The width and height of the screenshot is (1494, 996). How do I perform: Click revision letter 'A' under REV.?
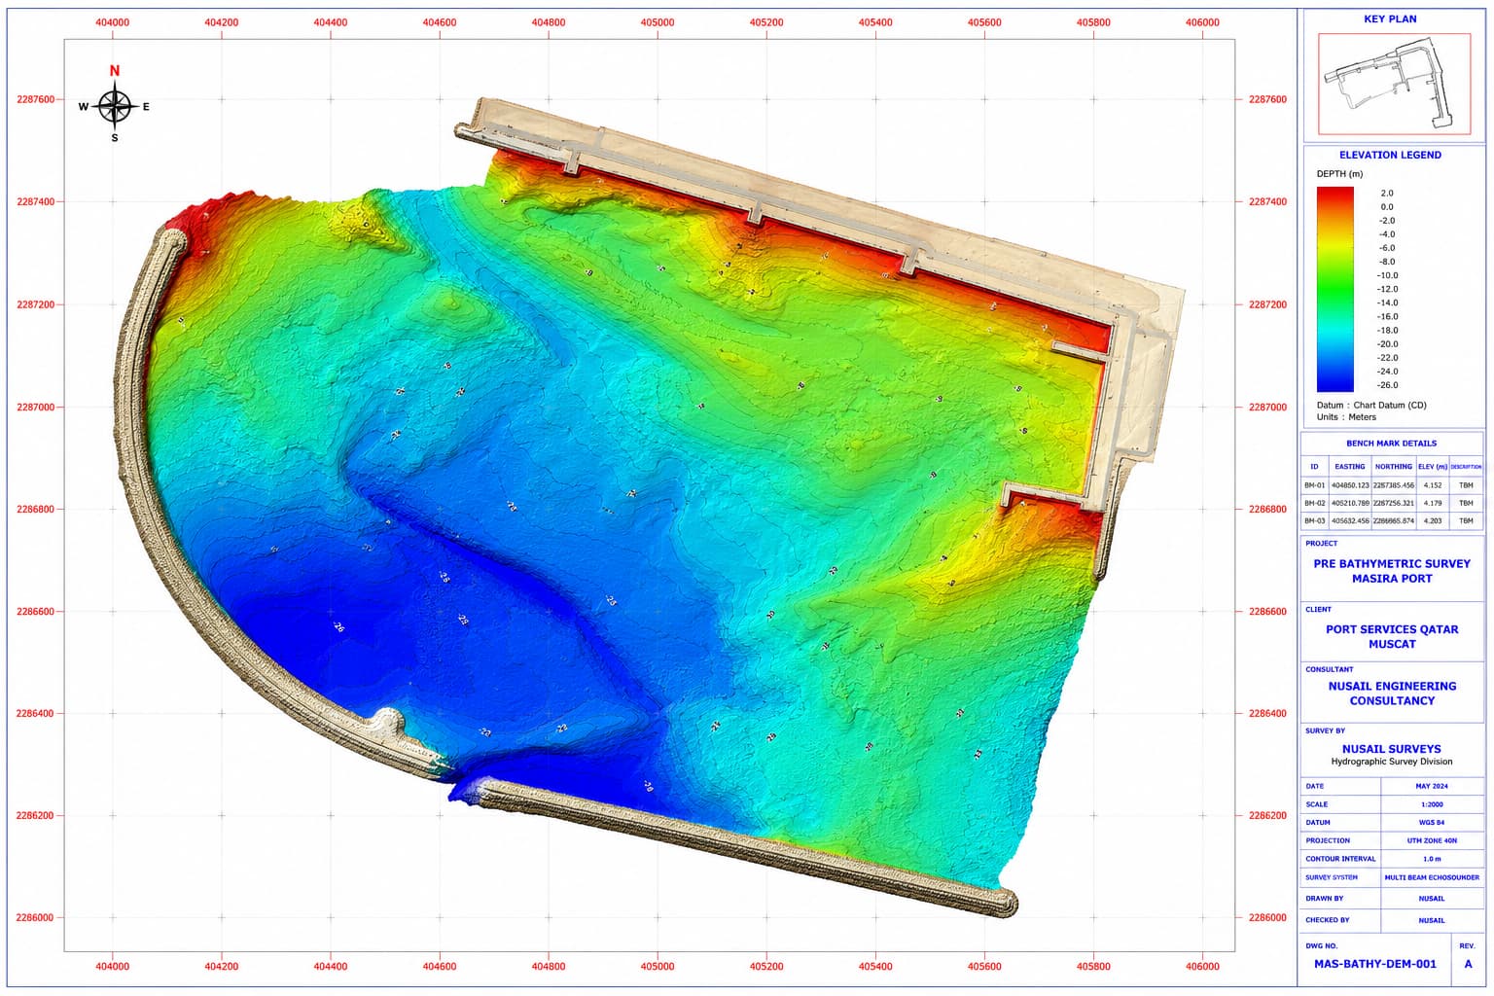pyautogui.click(x=1469, y=964)
